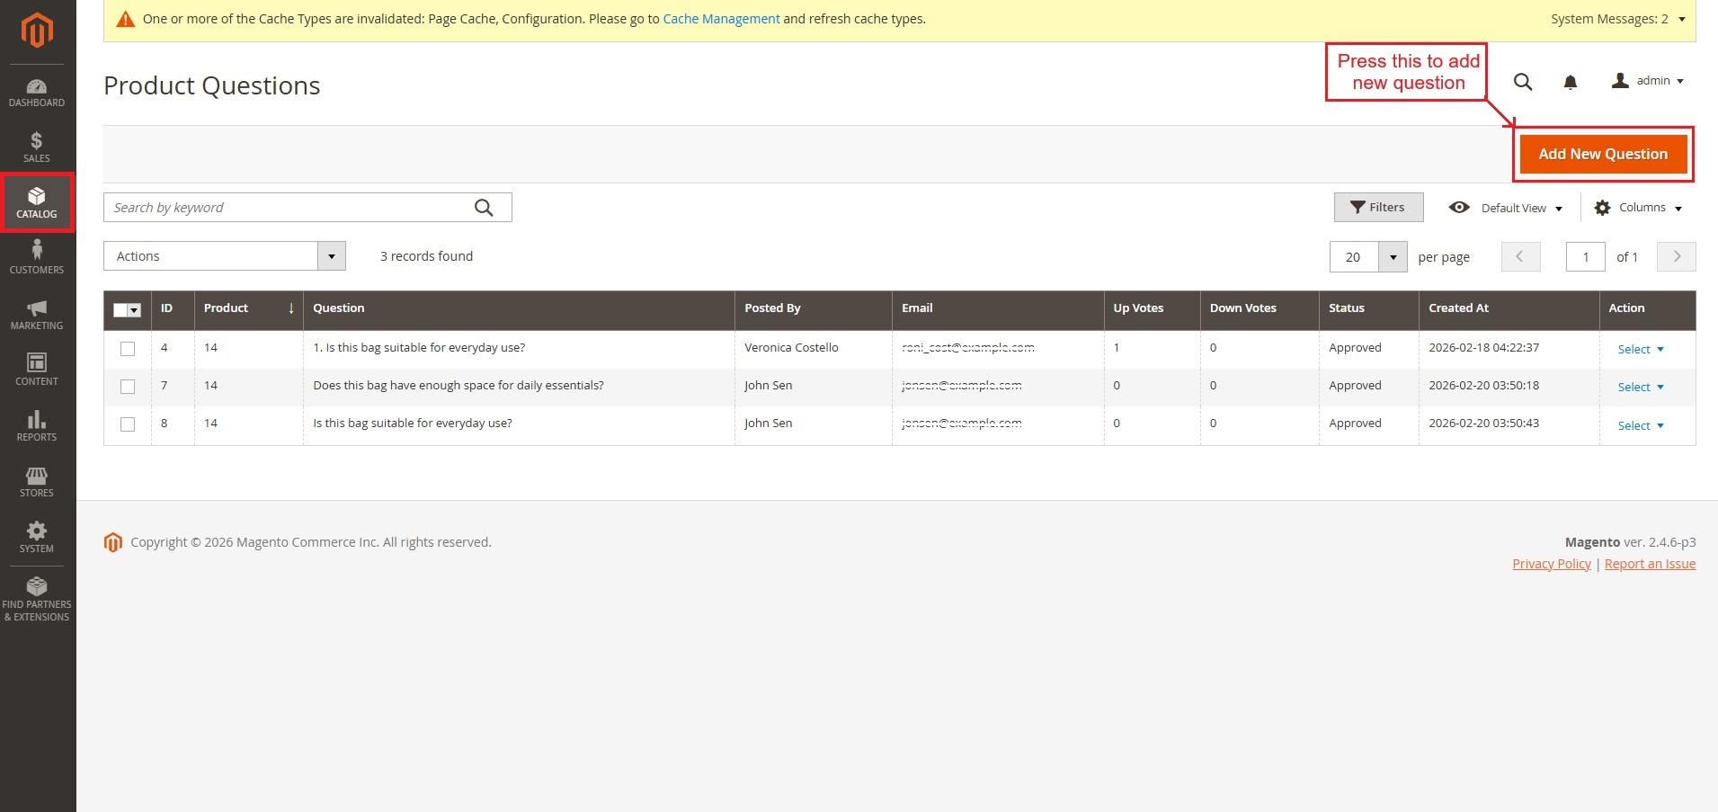The width and height of the screenshot is (1718, 812).
Task: Select checkbox for question ID 7
Action: click(x=128, y=387)
